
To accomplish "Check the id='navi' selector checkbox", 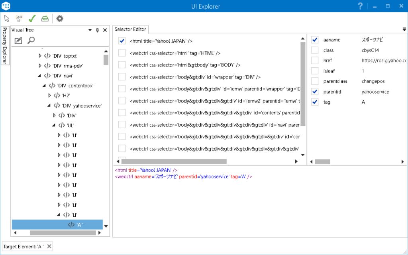I will point(122,125).
